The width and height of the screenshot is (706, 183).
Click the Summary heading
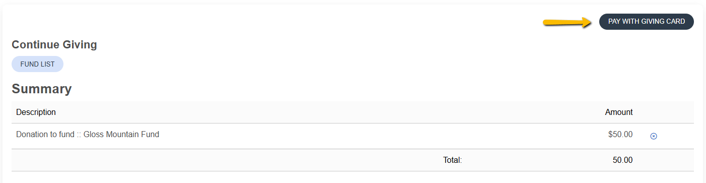point(42,89)
